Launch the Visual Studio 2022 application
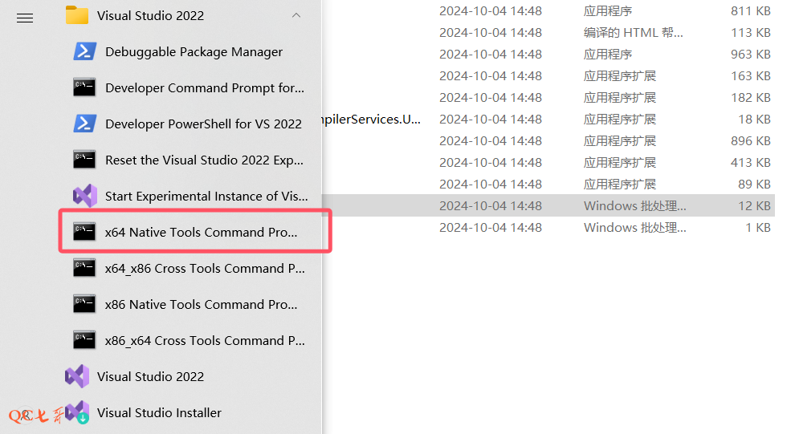Screen dimensions: 799x434 150,377
